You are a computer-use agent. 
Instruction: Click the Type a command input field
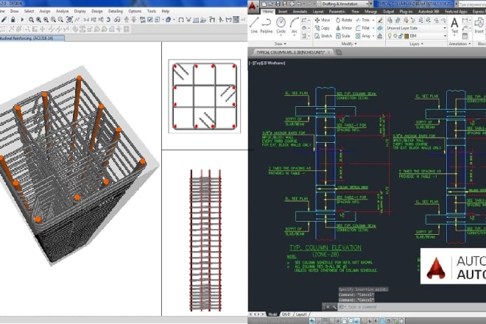[412, 307]
